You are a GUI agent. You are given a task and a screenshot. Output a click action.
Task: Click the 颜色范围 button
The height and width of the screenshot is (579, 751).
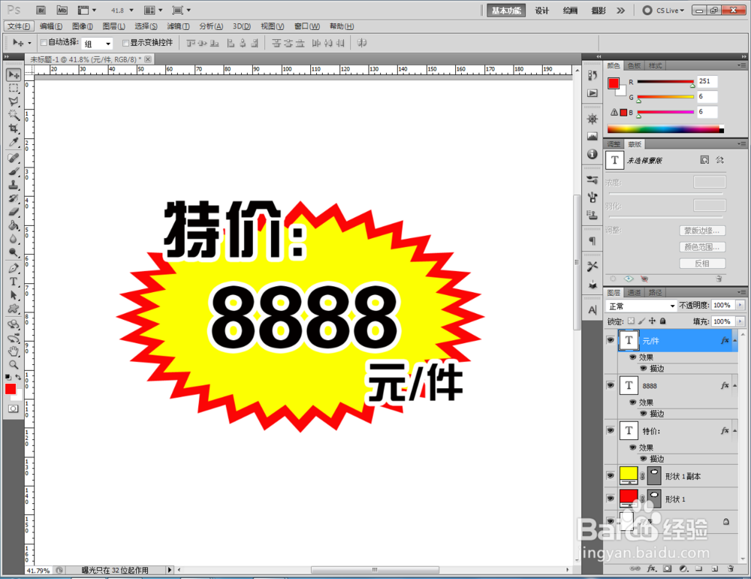[701, 246]
